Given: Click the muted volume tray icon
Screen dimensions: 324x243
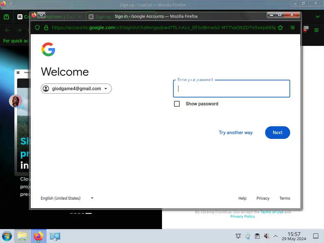Looking at the screenshot, I should coord(266,236).
